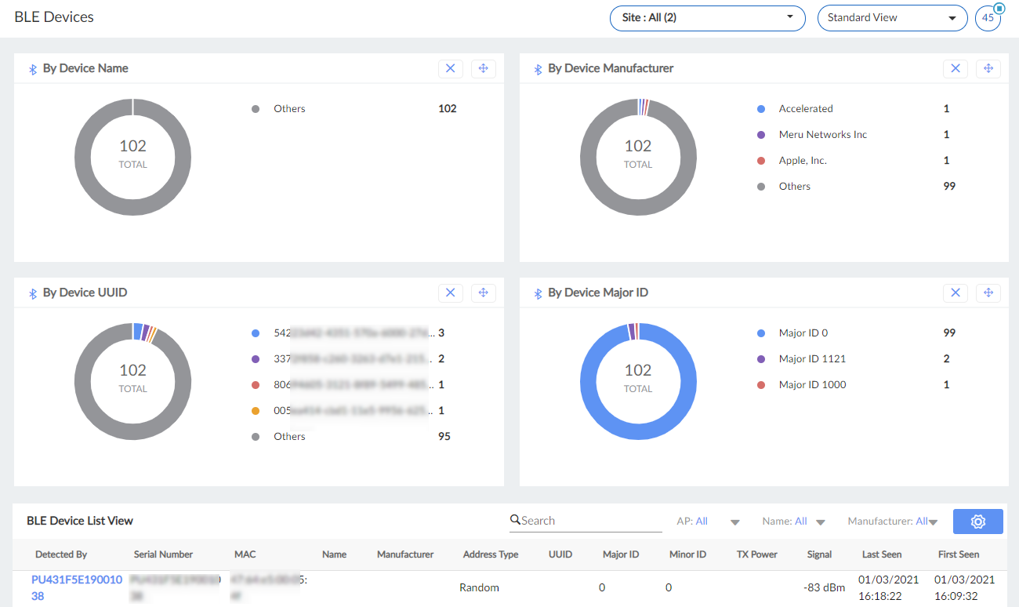
Task: Open the table settings gear in BLE Device List View
Action: click(x=977, y=521)
